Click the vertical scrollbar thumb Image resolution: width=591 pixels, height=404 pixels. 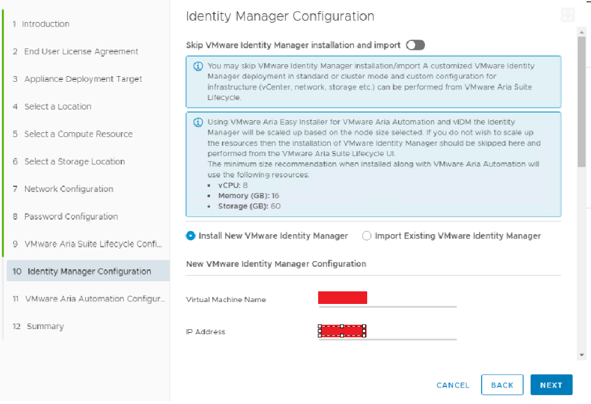(x=582, y=102)
